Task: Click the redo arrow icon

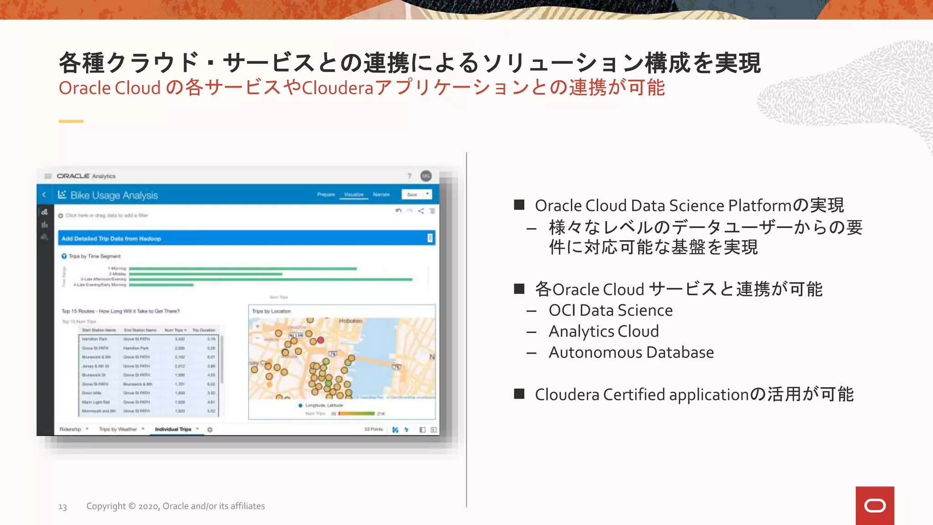Action: point(410,211)
